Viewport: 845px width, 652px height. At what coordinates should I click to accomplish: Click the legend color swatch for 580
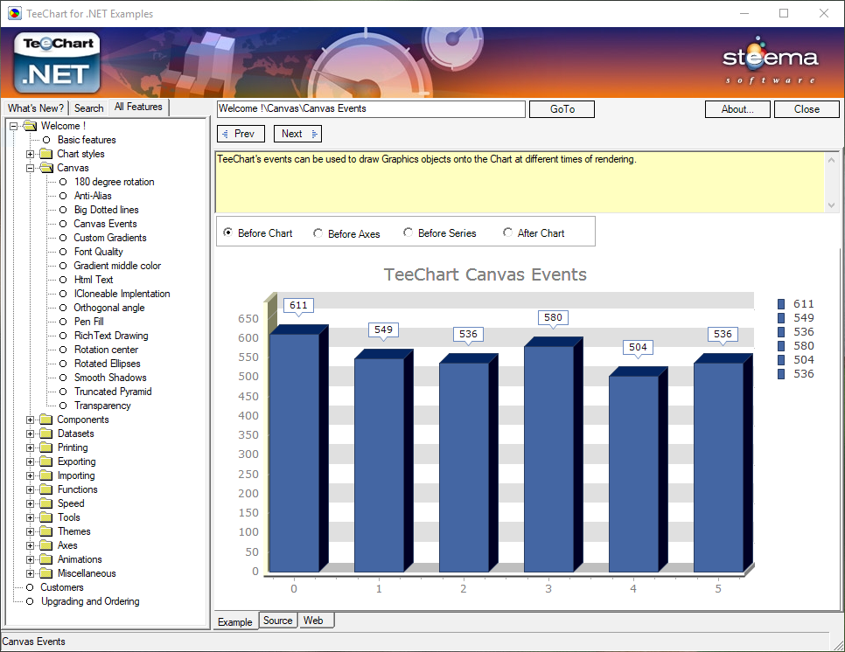coord(781,346)
